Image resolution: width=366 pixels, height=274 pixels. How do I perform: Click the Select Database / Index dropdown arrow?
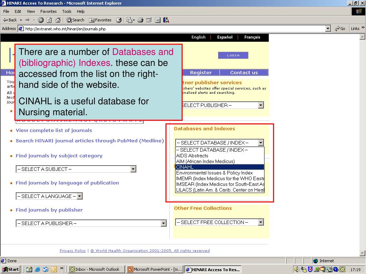[x=261, y=143]
